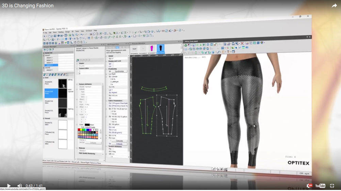
Task: Open the Tools menu
Action: [x=77, y=31]
